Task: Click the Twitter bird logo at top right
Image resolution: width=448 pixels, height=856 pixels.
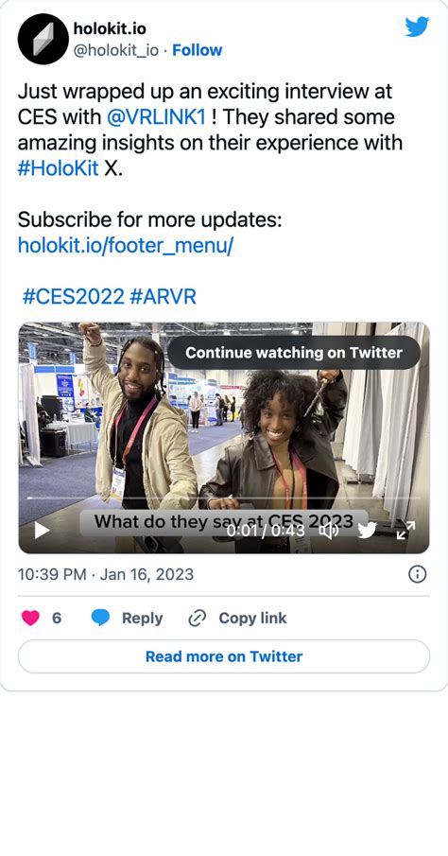Action: coord(417,26)
